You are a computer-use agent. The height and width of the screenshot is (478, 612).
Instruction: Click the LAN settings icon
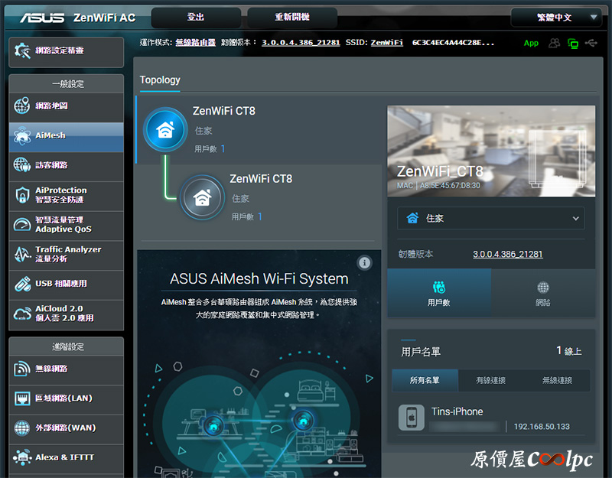22,398
